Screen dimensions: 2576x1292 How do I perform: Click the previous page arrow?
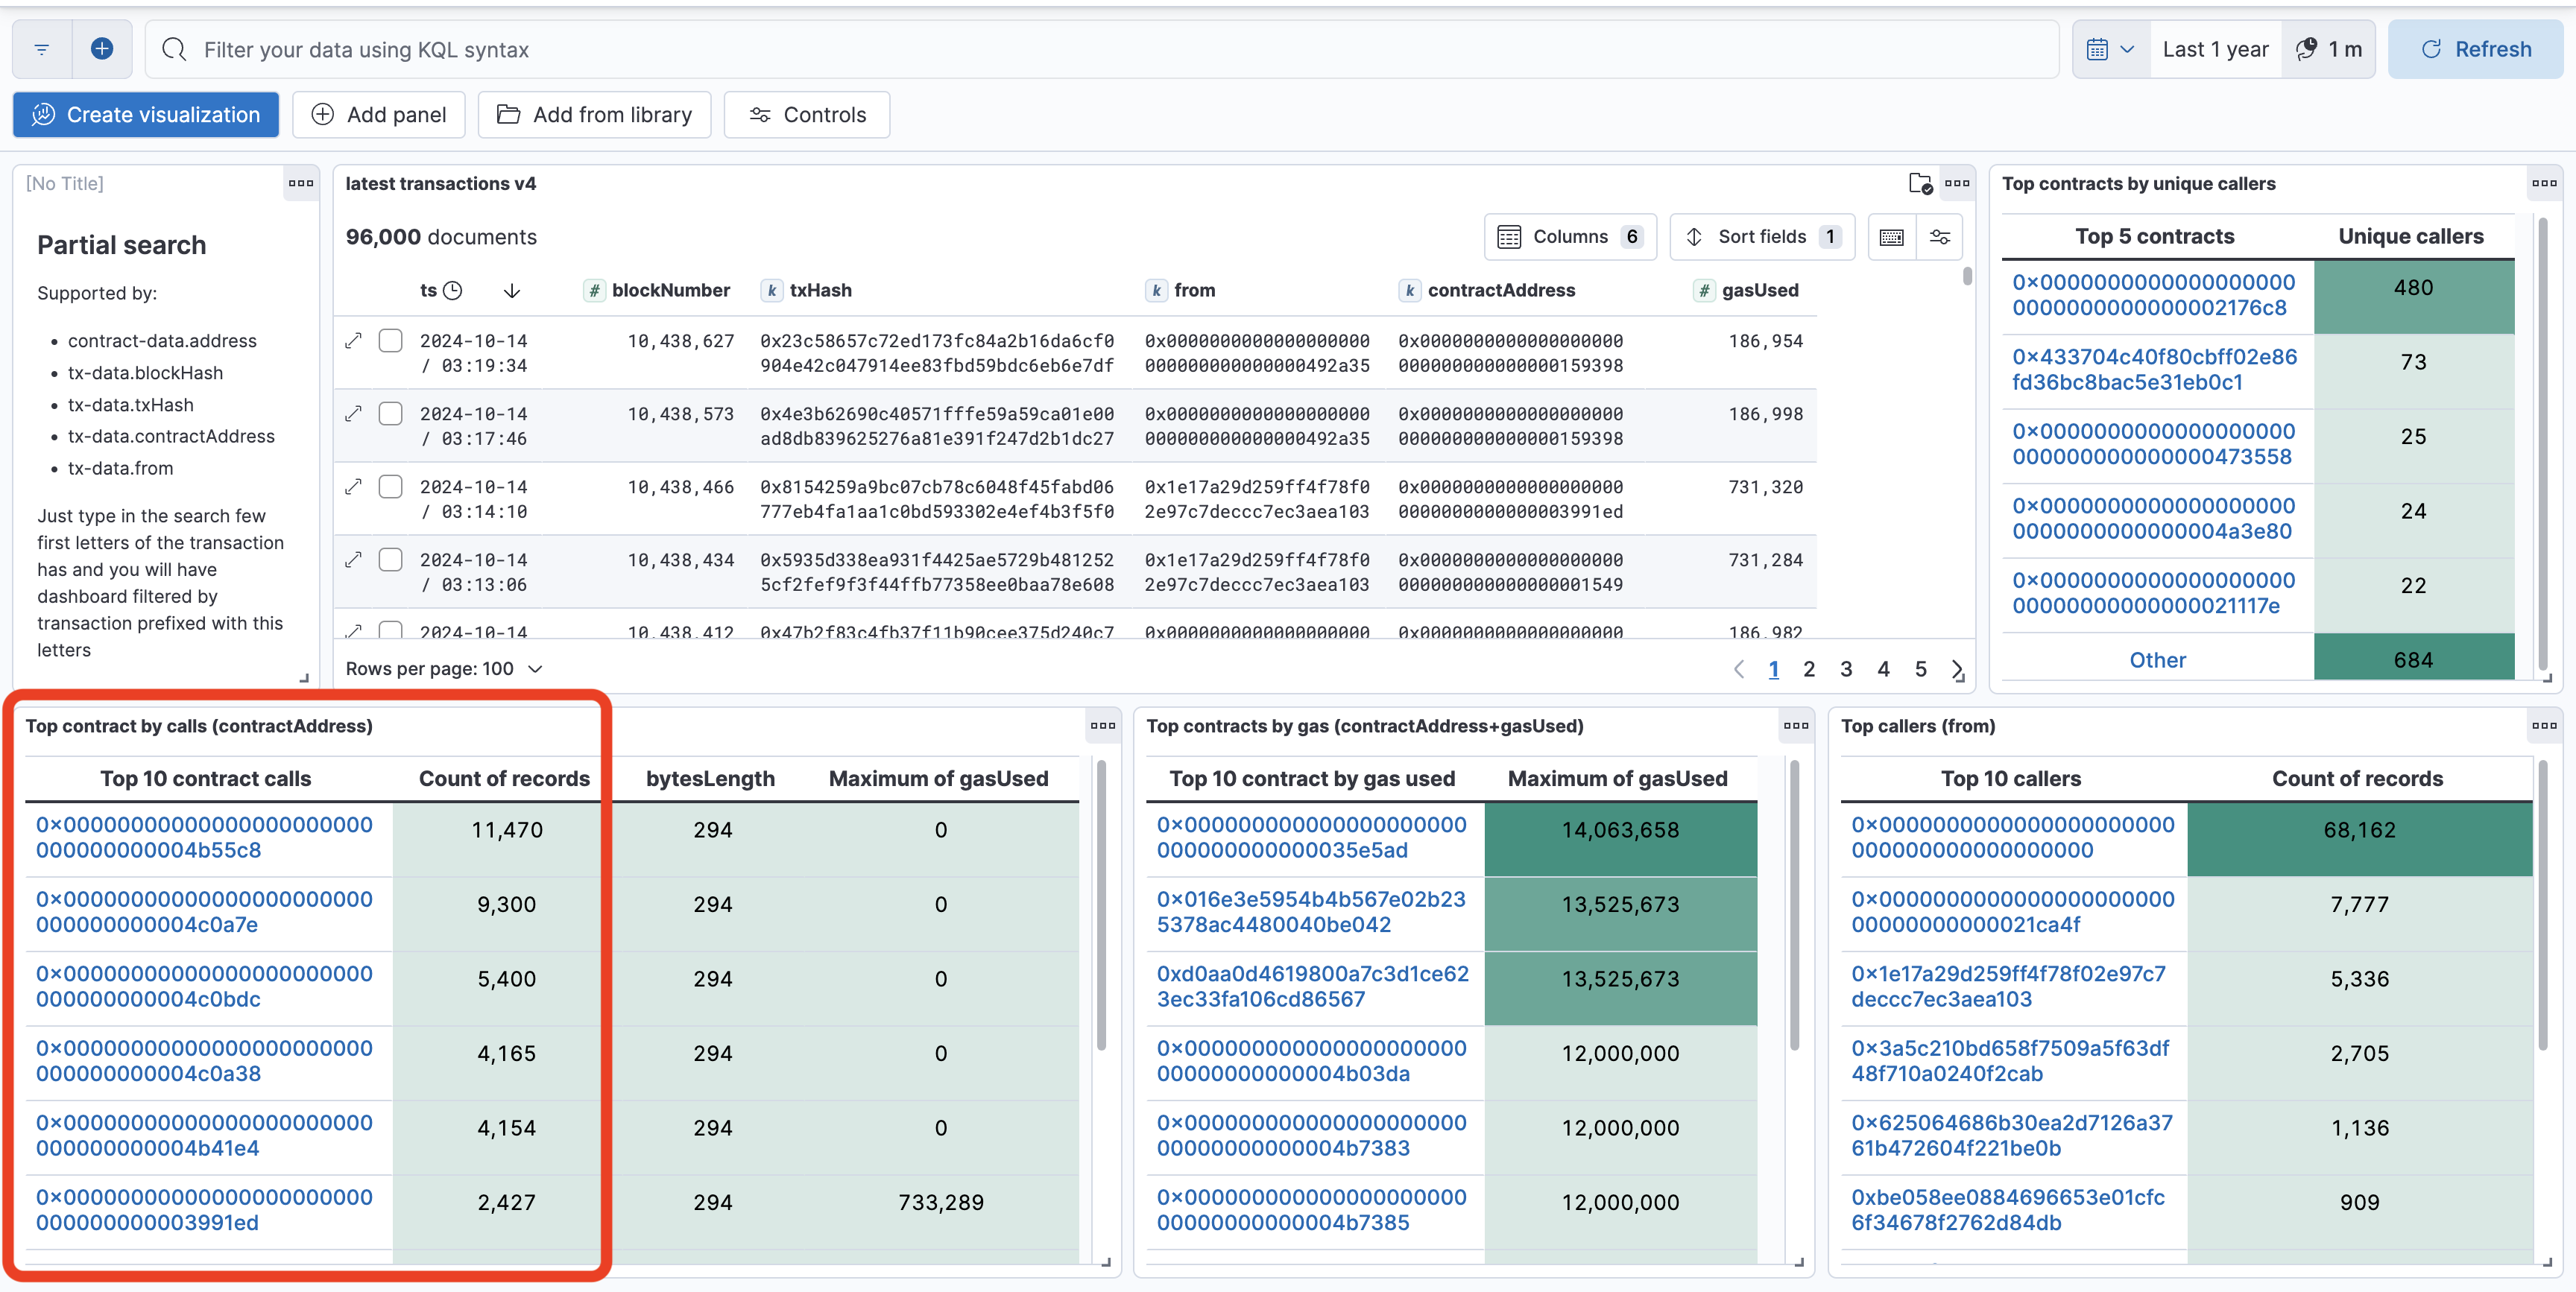[x=1739, y=669]
